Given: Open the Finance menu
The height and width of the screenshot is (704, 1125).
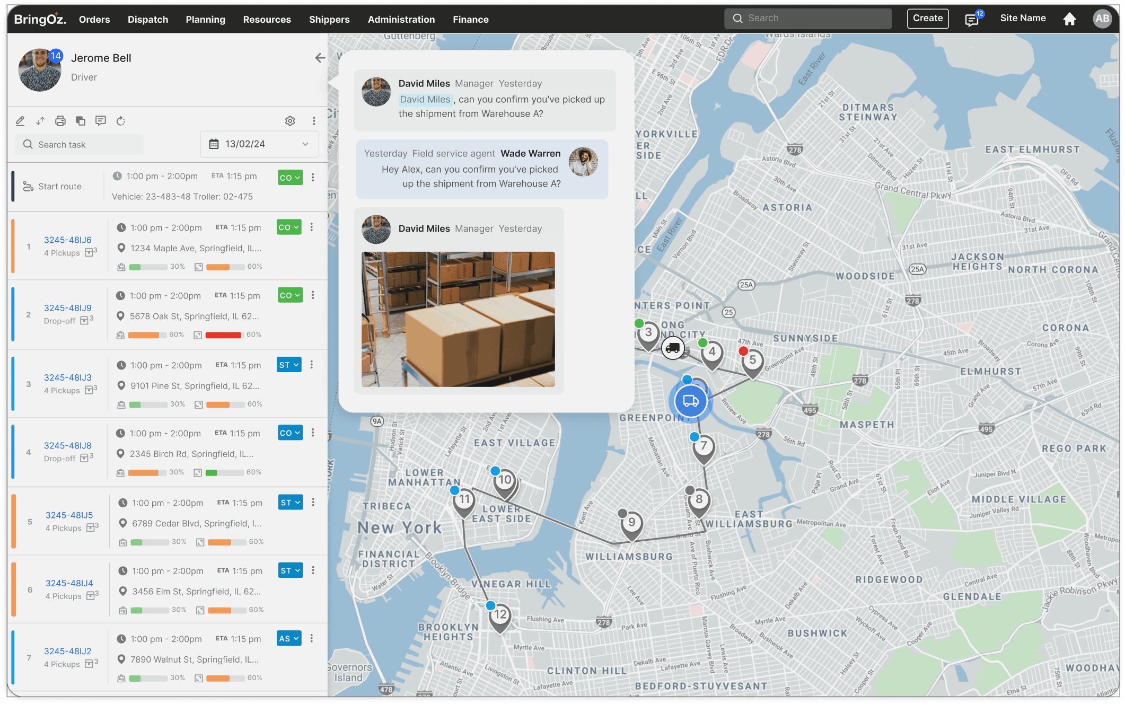Looking at the screenshot, I should pos(471,20).
